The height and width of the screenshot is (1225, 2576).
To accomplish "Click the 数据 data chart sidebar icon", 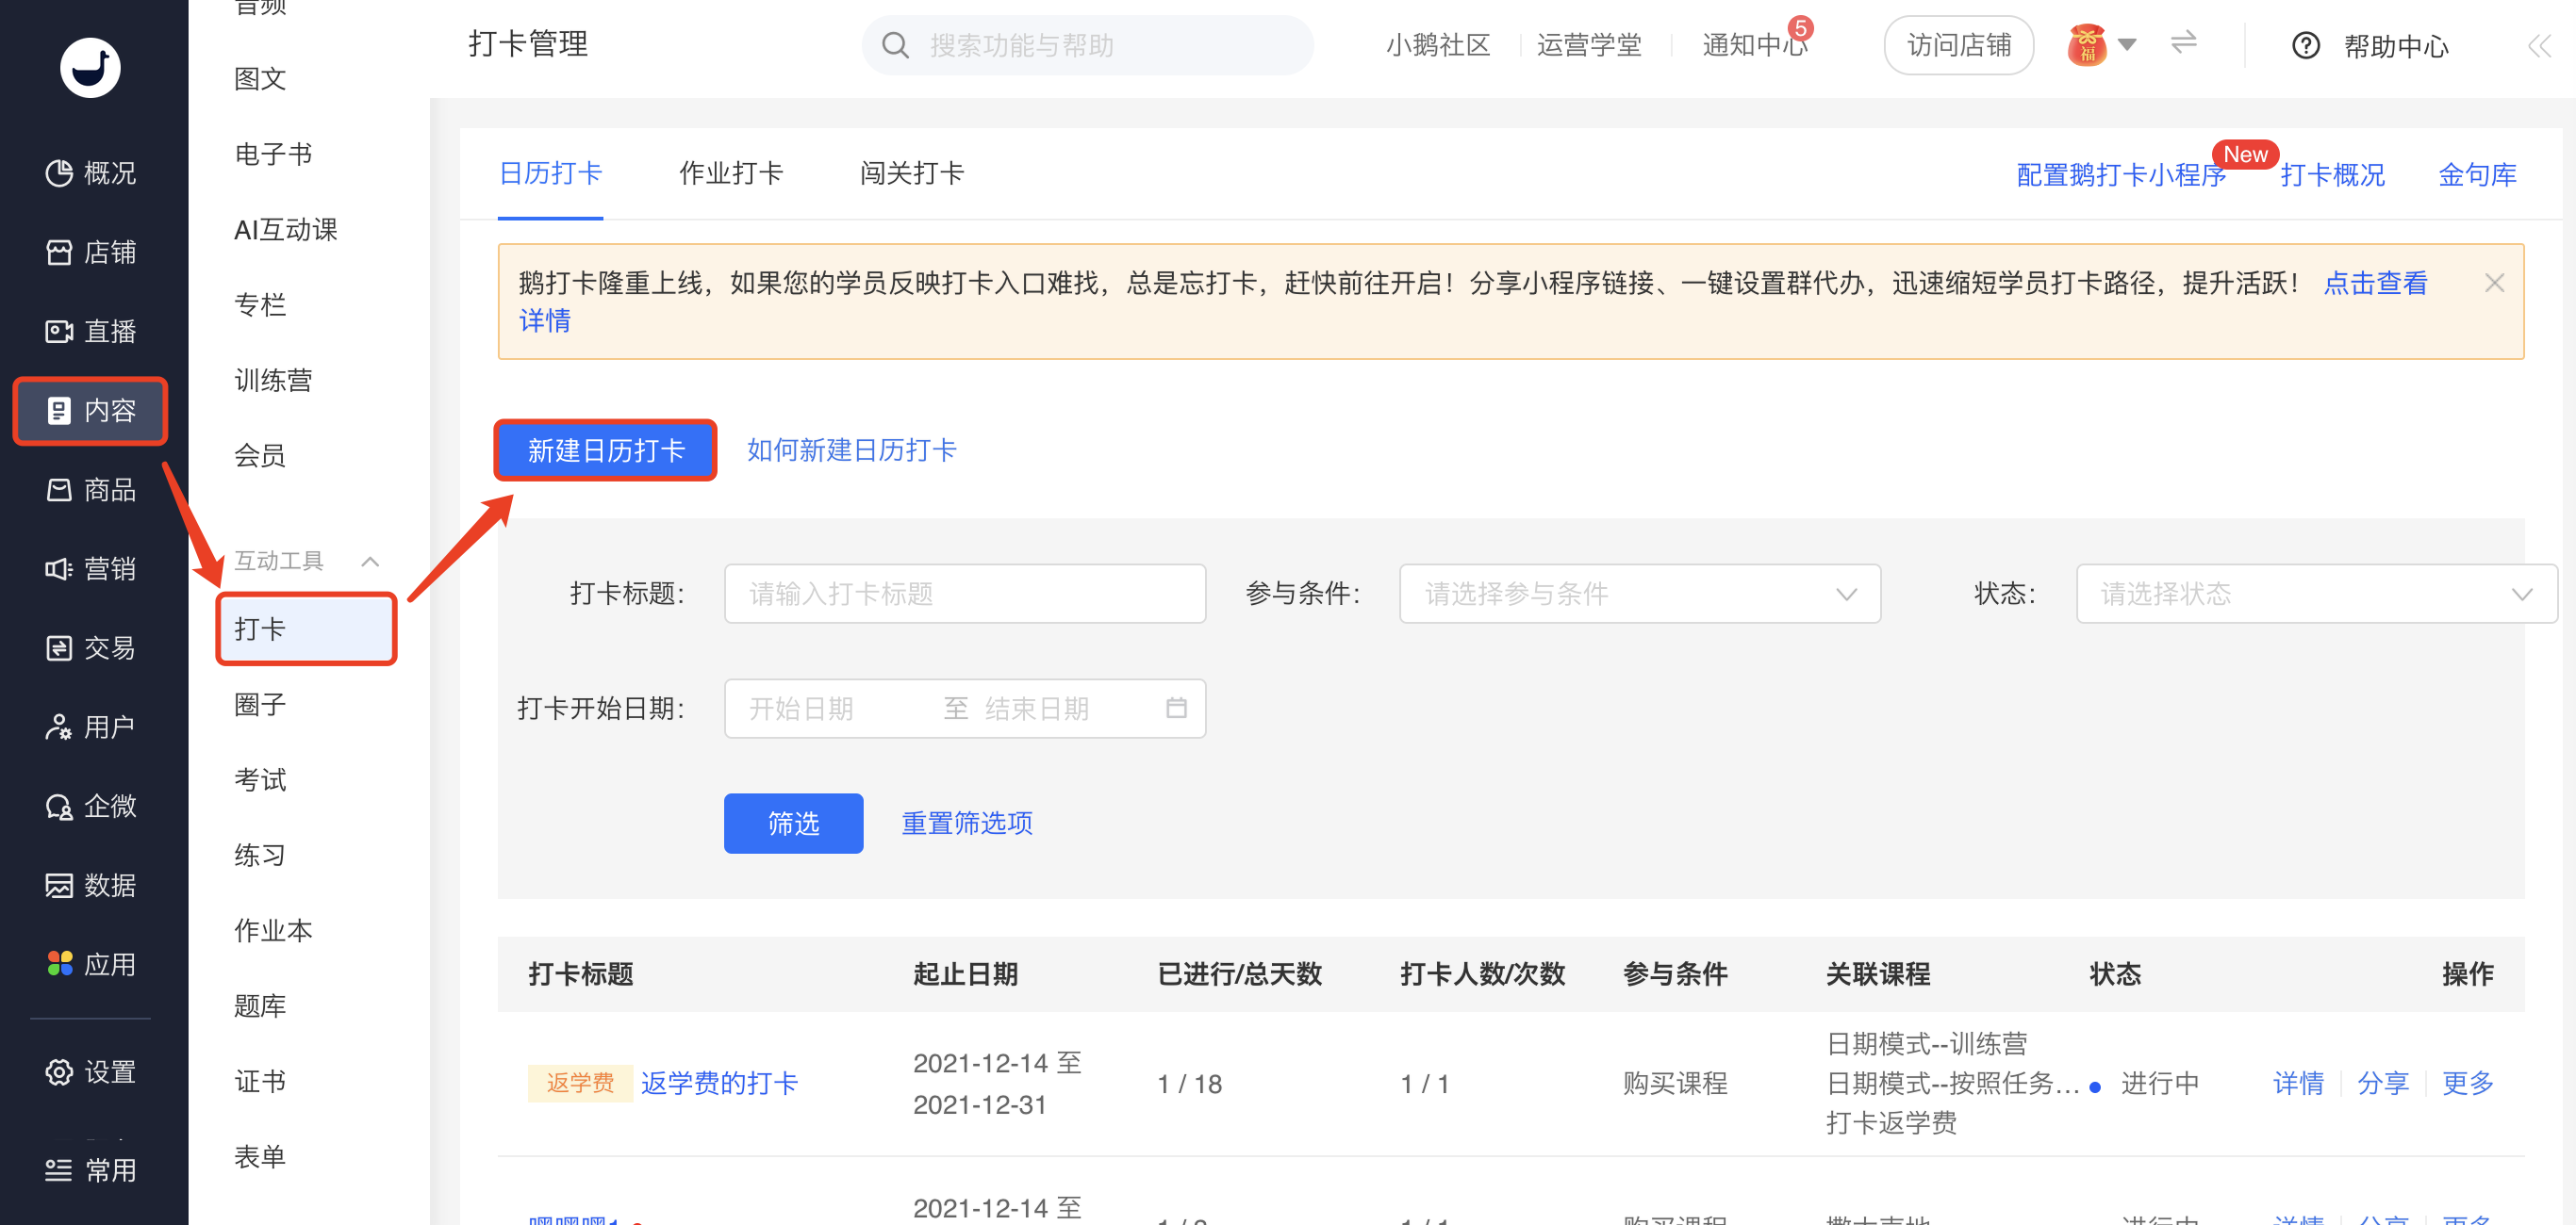I will pyautogui.click(x=59, y=884).
